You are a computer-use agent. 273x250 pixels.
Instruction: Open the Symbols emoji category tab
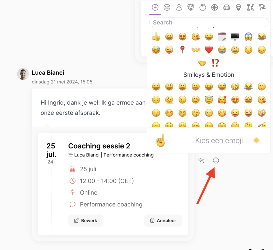(250, 7)
